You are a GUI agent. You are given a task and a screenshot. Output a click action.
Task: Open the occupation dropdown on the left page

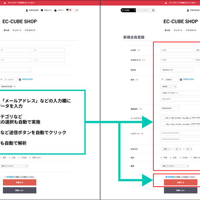pos(14,166)
